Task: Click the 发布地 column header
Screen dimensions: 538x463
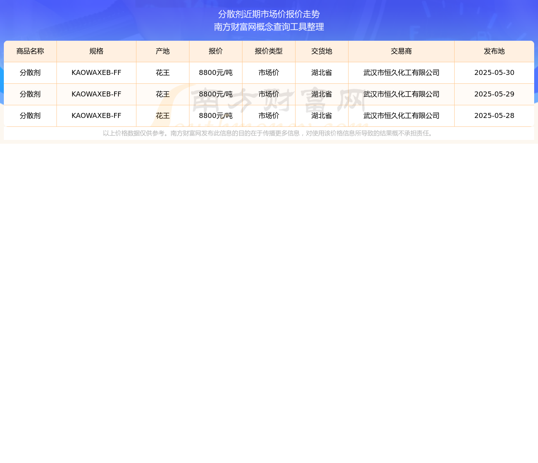Action: (x=495, y=51)
